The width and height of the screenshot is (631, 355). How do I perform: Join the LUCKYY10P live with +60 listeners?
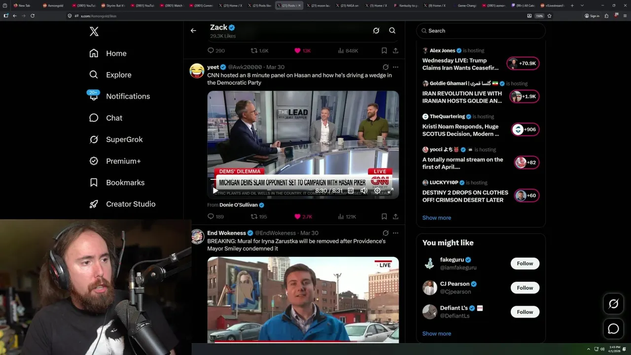point(526,195)
